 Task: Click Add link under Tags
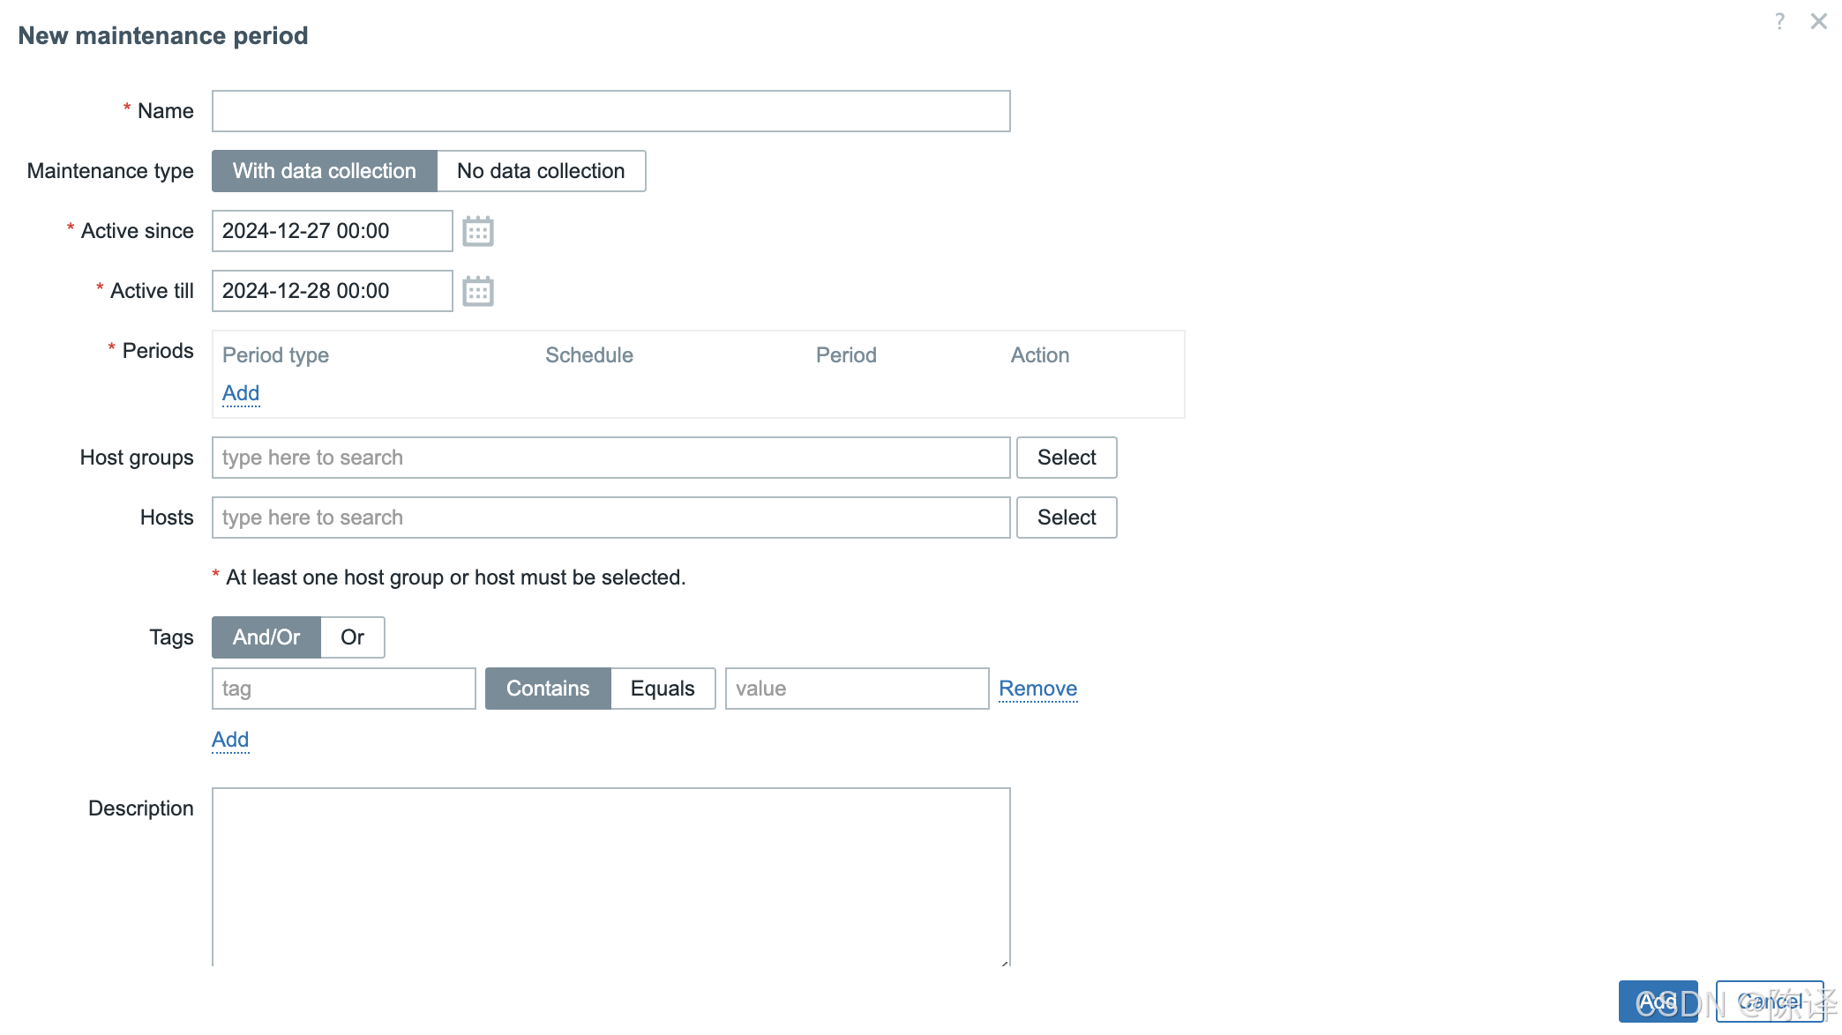[x=229, y=740]
